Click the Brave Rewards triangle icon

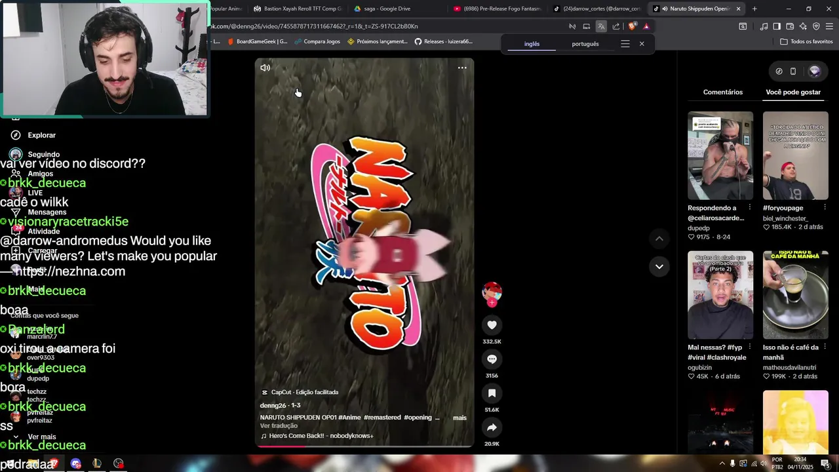pyautogui.click(x=646, y=26)
